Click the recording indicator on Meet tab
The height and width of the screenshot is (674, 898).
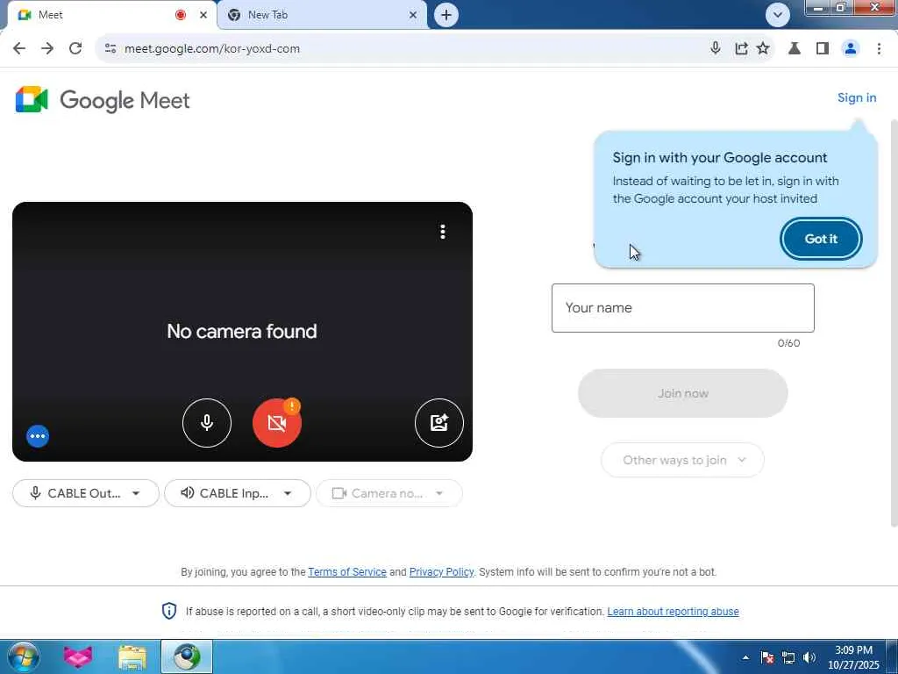pos(181,15)
